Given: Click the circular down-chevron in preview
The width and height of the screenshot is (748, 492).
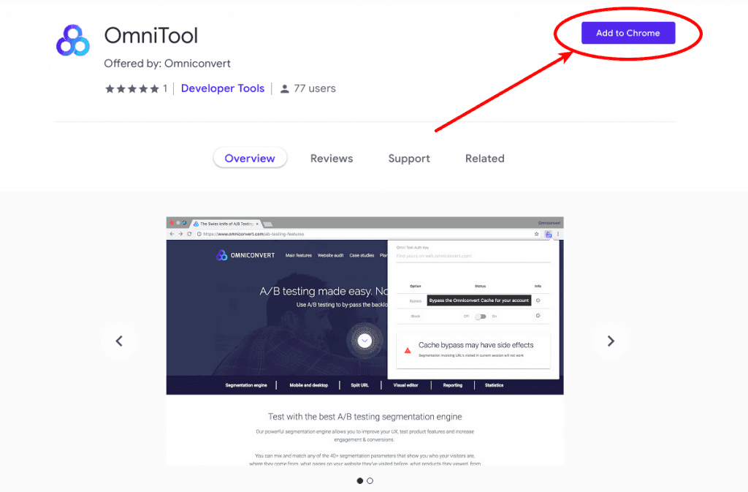Looking at the screenshot, I should pos(365,341).
